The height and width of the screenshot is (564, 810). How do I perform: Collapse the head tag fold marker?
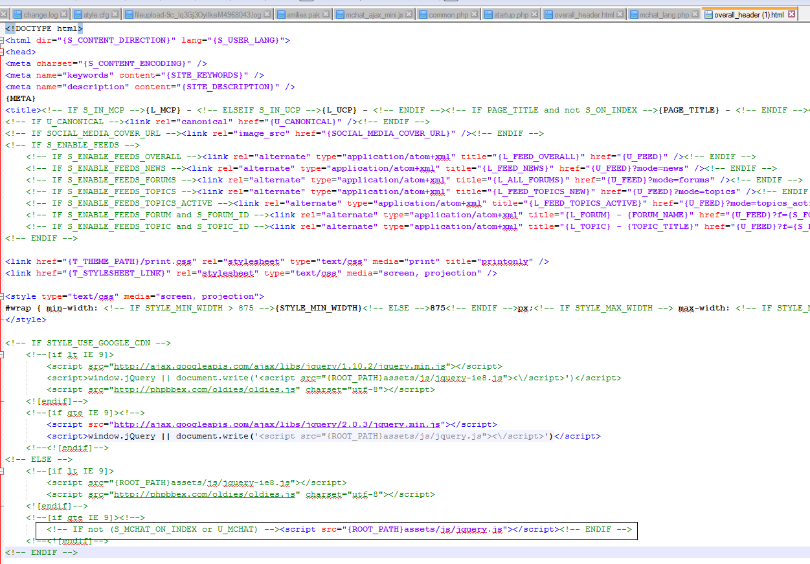[3, 52]
